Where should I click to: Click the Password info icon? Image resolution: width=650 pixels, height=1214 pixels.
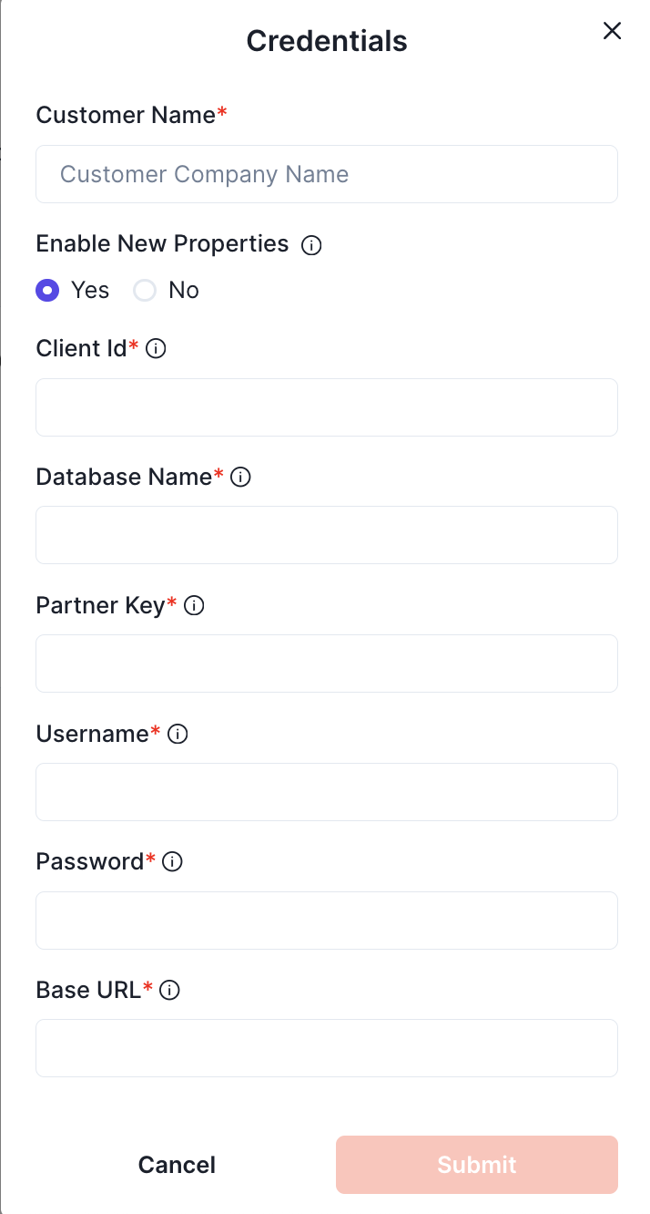coord(172,861)
